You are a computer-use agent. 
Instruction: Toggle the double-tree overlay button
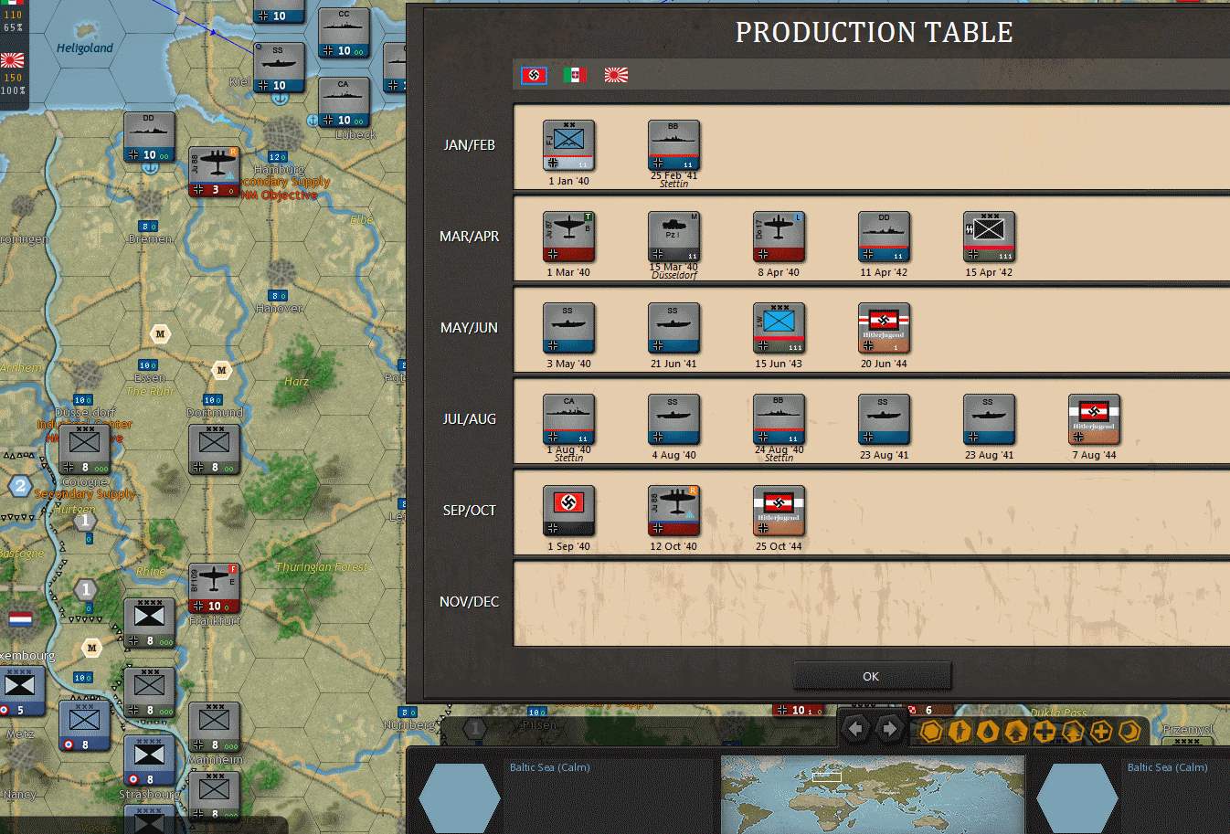click(1073, 732)
